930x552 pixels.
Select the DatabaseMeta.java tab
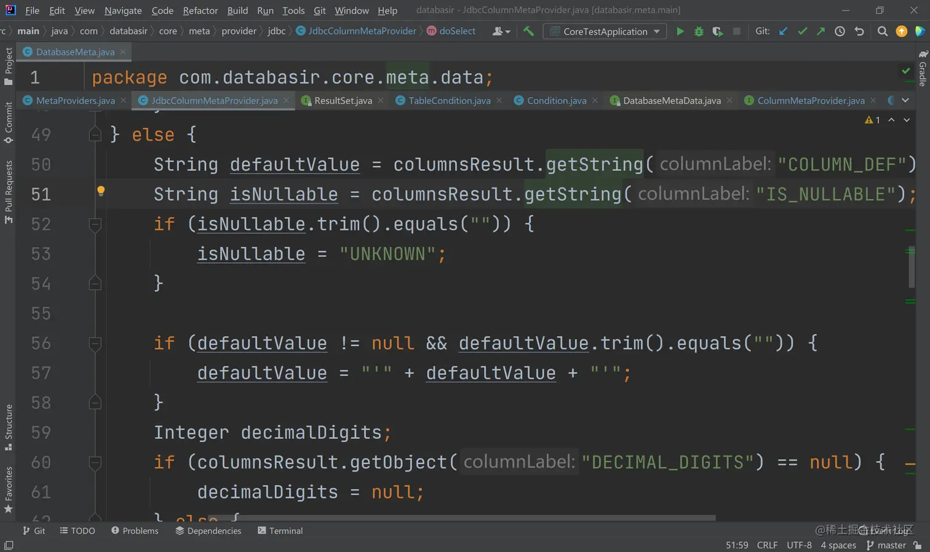(x=75, y=52)
